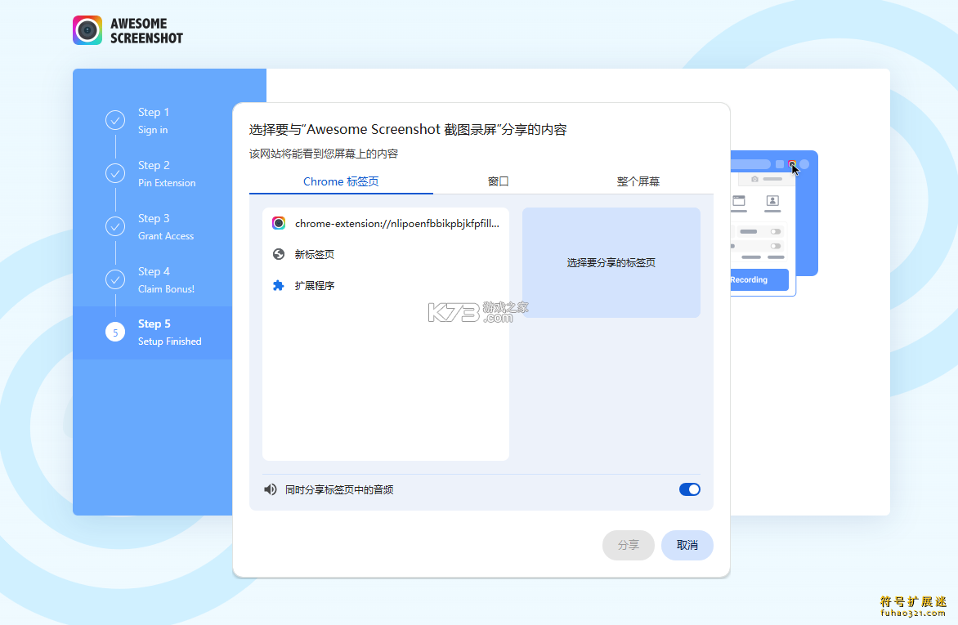Switch to the Chrome 标签页 tab
958x625 pixels.
tap(341, 181)
